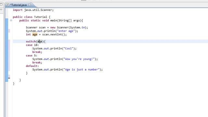Select the Tutorial.java editor tab
The height and width of the screenshot is (117, 208).
click(19, 5)
